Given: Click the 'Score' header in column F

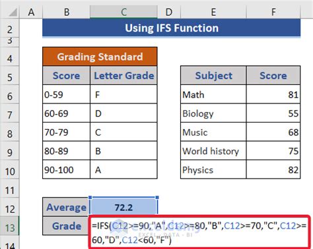Looking at the screenshot, I should [273, 76].
